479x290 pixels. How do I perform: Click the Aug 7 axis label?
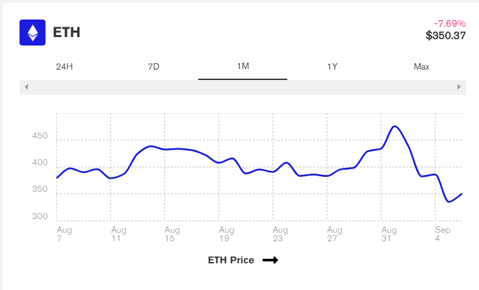(64, 234)
